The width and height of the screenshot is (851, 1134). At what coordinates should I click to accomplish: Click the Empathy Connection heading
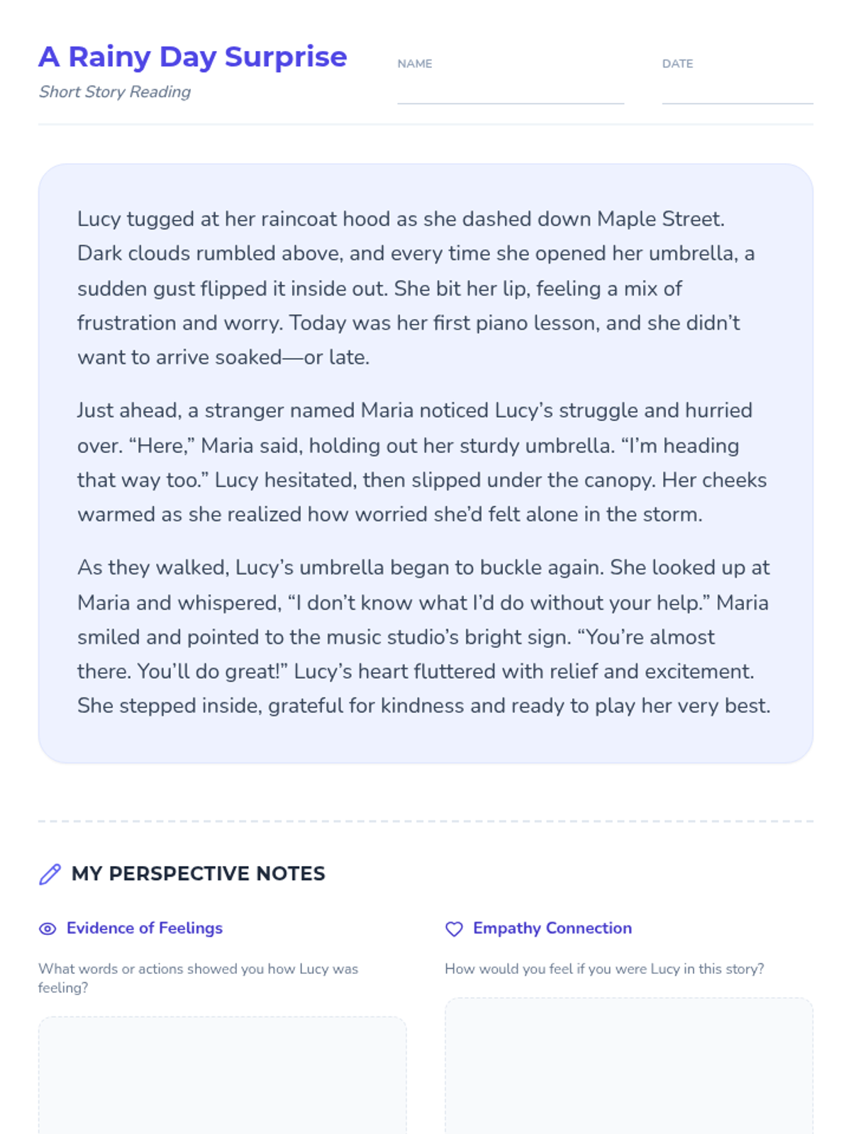click(552, 928)
